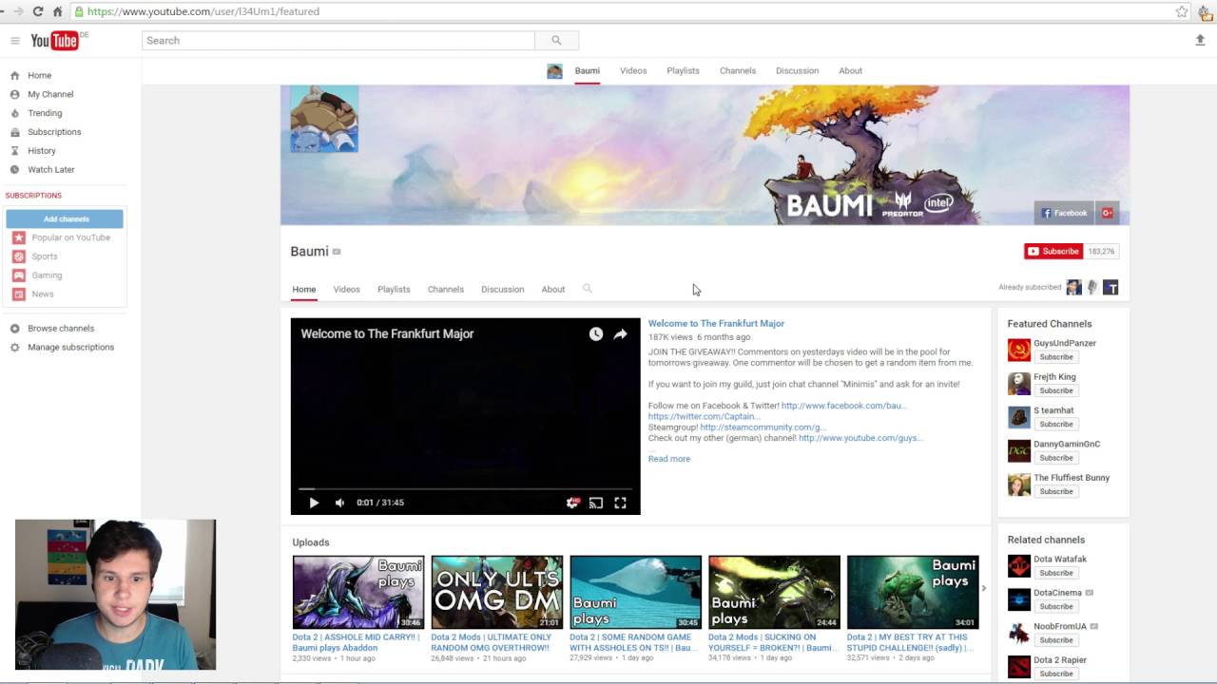Image resolution: width=1217 pixels, height=684 pixels.
Task: Search the channel using the small magnifier
Action: 587,288
